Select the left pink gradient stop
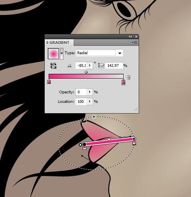The width and height of the screenshot is (191, 197). coord(49,81)
